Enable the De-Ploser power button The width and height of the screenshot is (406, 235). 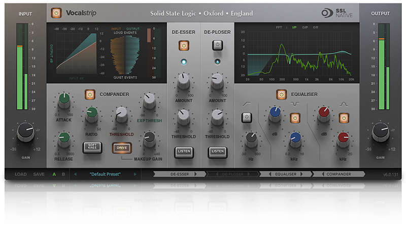point(218,45)
